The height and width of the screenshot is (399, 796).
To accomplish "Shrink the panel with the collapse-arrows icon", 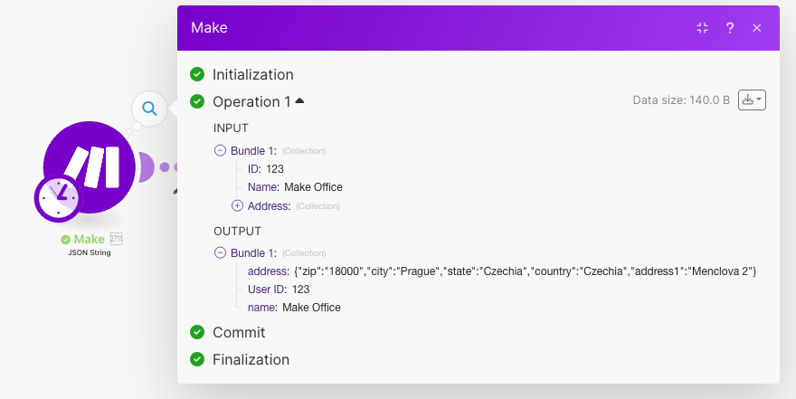I will coord(703,28).
